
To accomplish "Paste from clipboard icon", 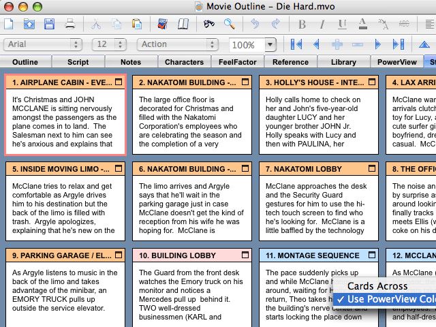I will [x=137, y=25].
